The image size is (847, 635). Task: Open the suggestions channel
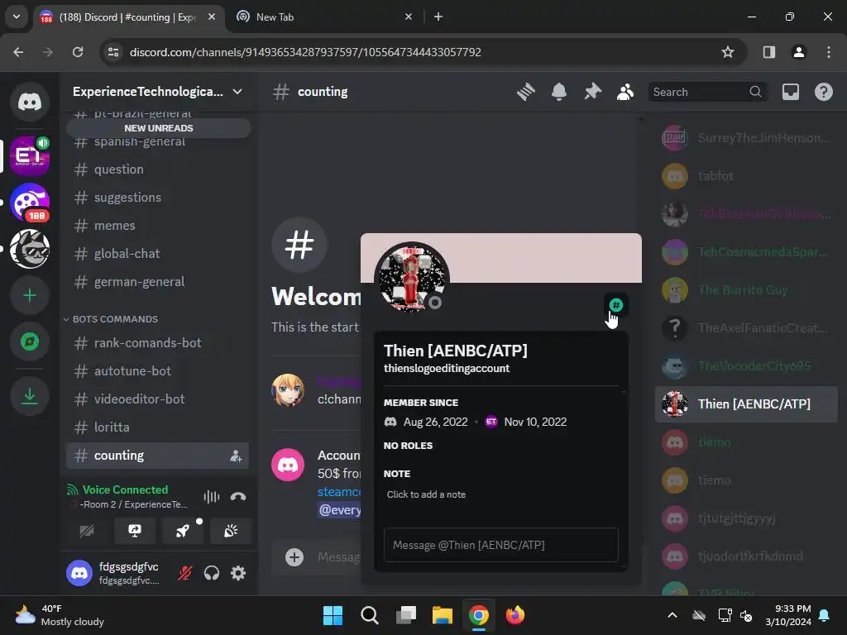coord(157,197)
